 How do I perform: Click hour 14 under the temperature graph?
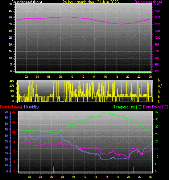[95, 177]
